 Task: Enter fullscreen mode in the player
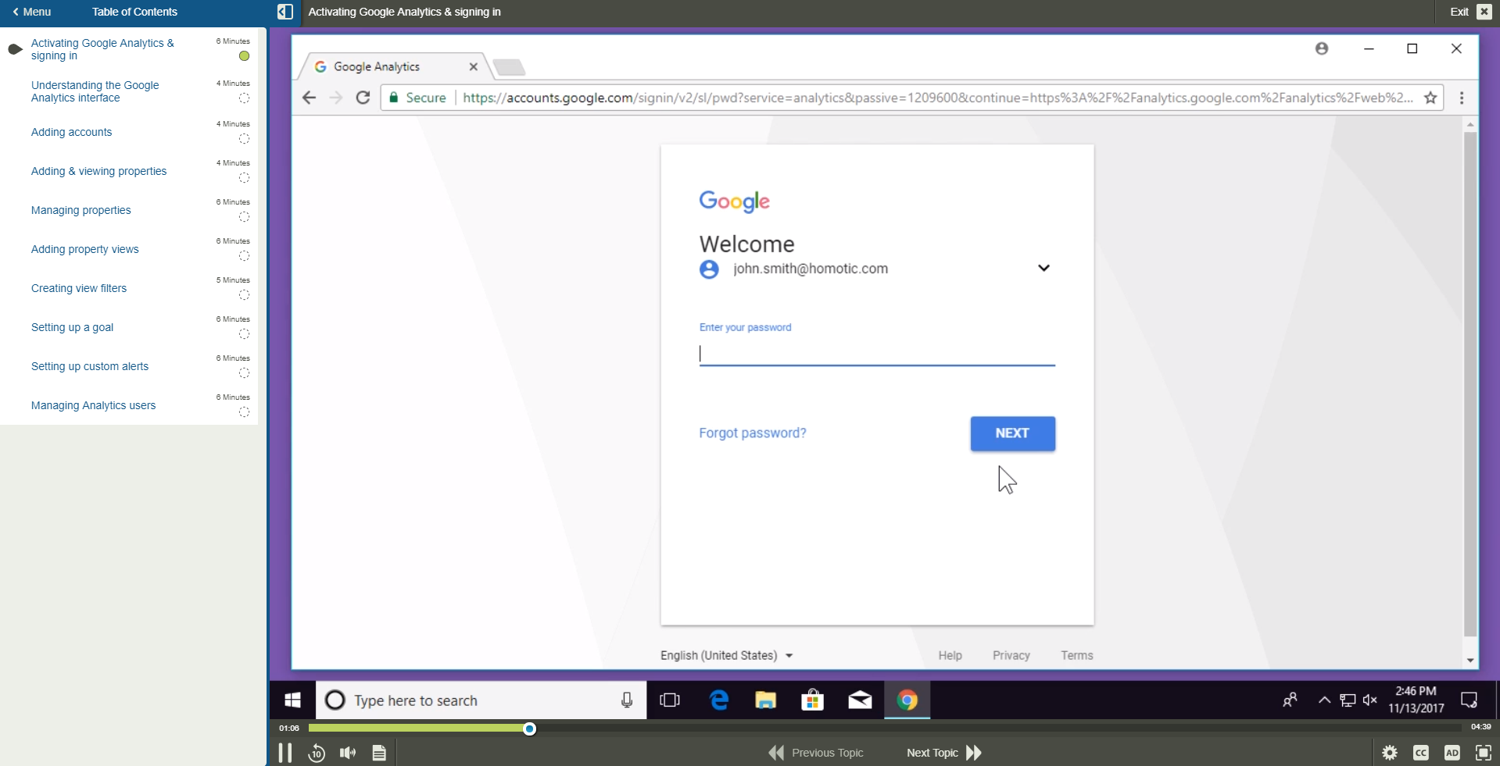tap(1483, 752)
